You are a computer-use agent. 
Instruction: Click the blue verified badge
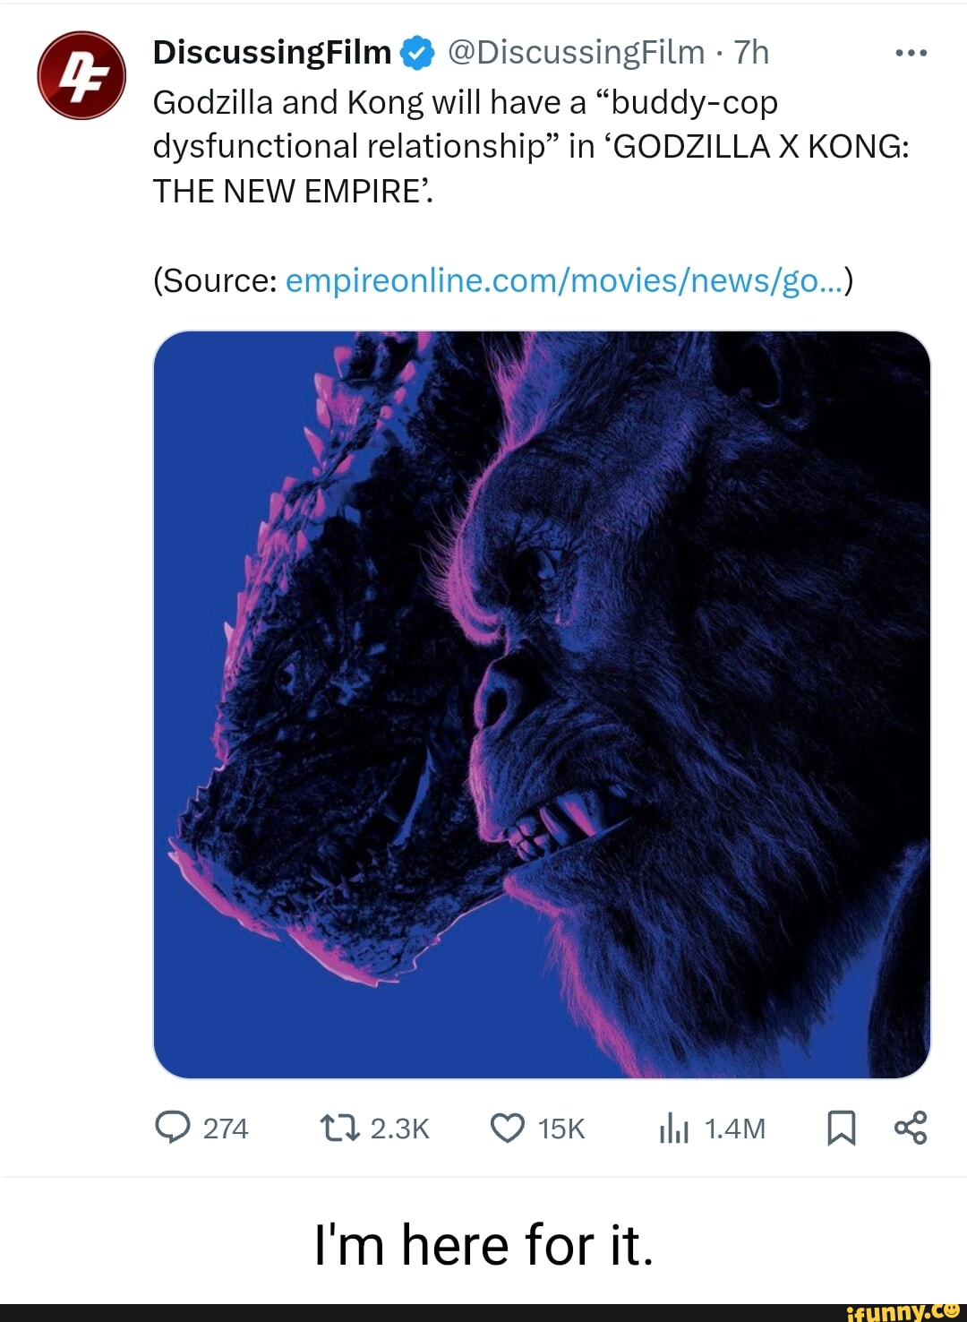(416, 54)
